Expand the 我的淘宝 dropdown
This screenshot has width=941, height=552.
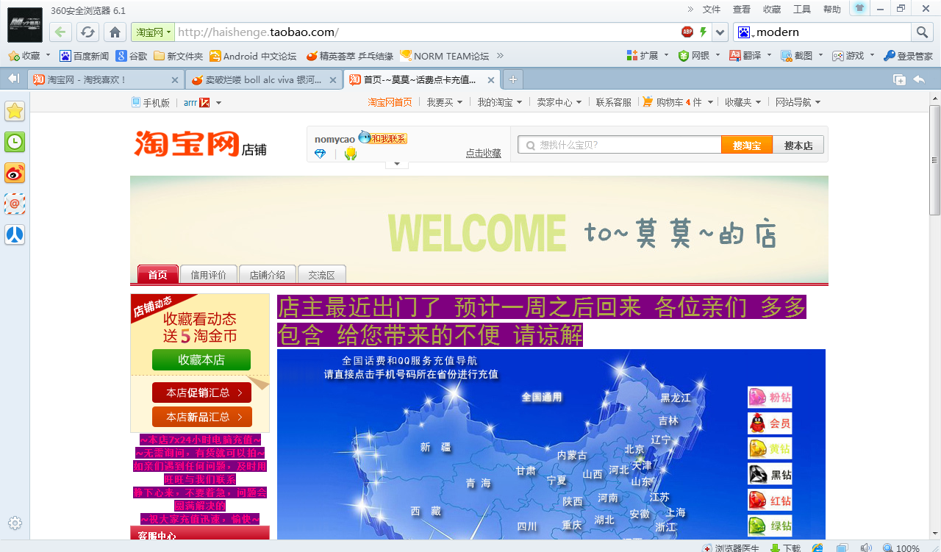(x=499, y=102)
